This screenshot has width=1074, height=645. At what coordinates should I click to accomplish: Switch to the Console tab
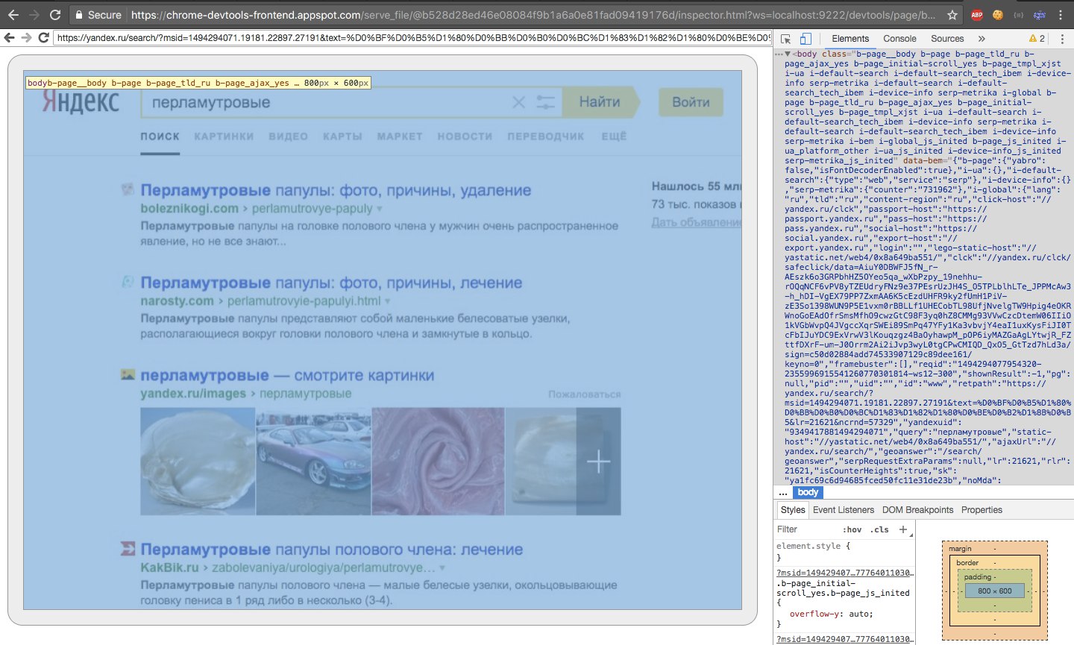point(899,38)
